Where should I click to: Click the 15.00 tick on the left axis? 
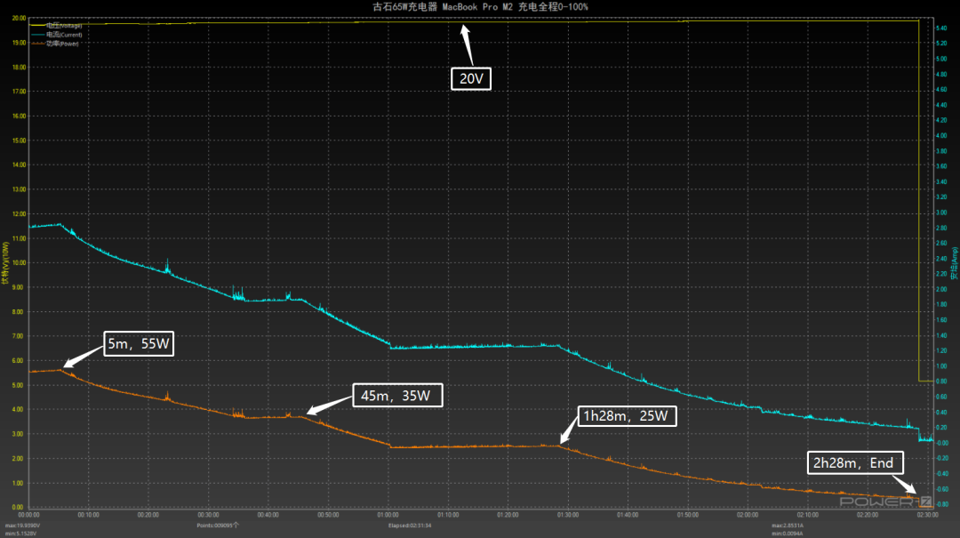[x=19, y=141]
